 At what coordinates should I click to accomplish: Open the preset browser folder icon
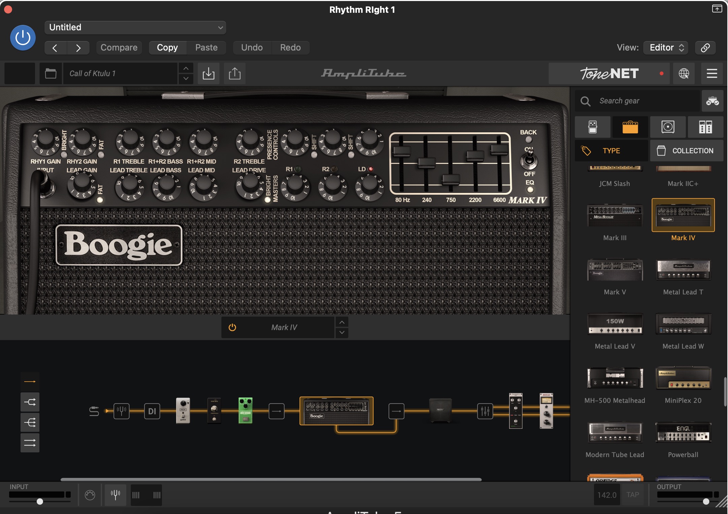[51, 73]
